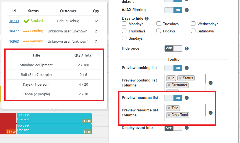Click help icon for Preview booking list
The width and height of the screenshot is (240, 143).
[x=187, y=68]
